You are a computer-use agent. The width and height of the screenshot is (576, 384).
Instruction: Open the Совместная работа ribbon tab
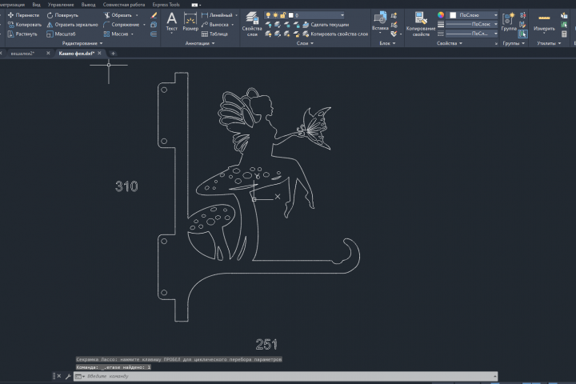(x=124, y=5)
